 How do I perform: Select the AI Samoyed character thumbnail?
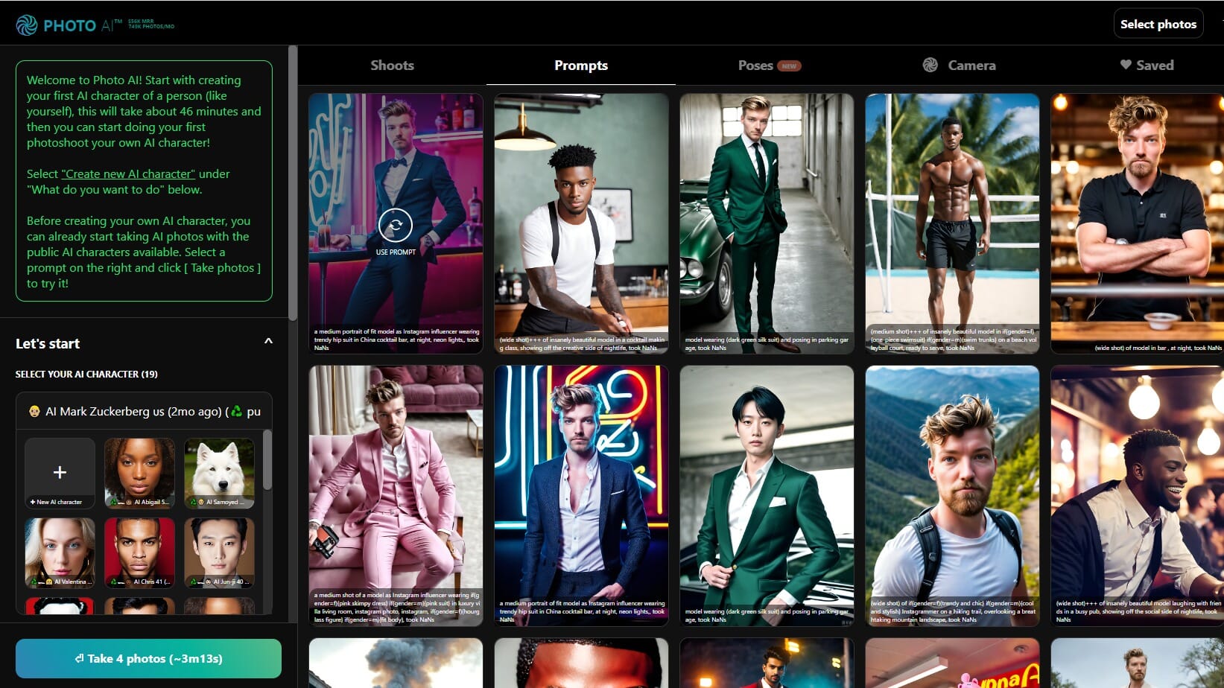(x=219, y=471)
